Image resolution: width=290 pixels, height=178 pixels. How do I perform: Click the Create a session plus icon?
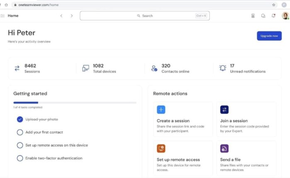coord(161,110)
